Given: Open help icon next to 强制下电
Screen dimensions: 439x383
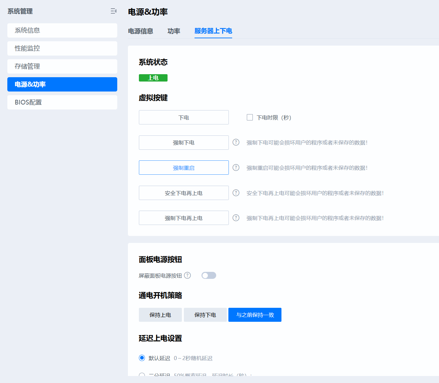Looking at the screenshot, I should point(236,142).
